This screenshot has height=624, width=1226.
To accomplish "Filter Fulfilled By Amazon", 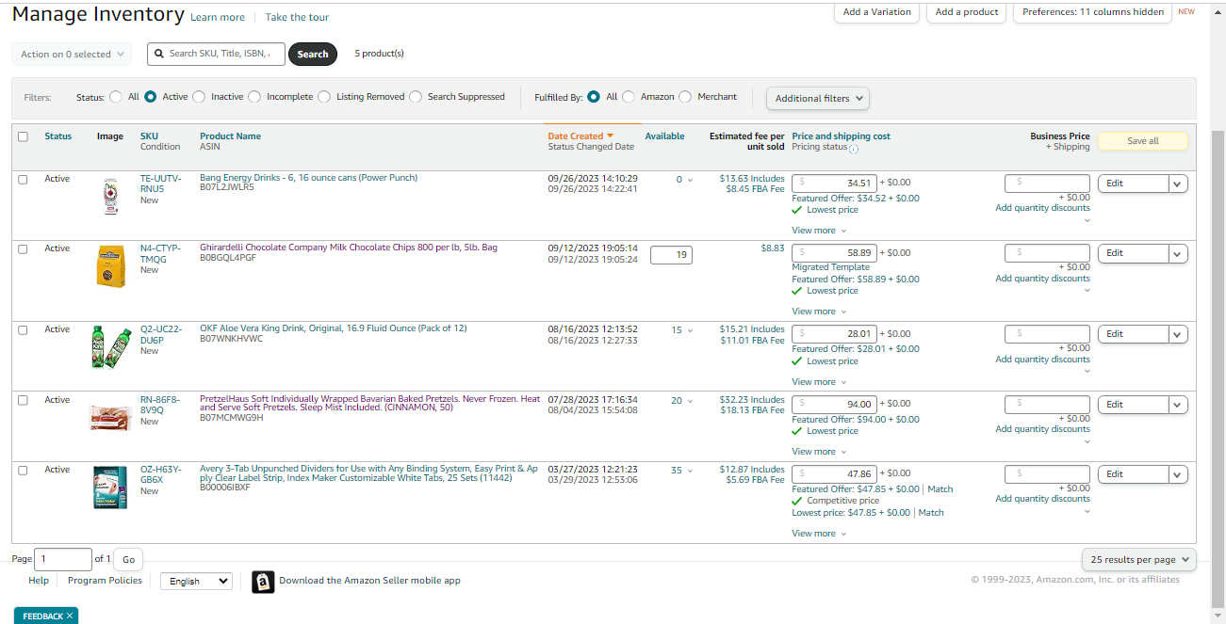I will pyautogui.click(x=629, y=96).
